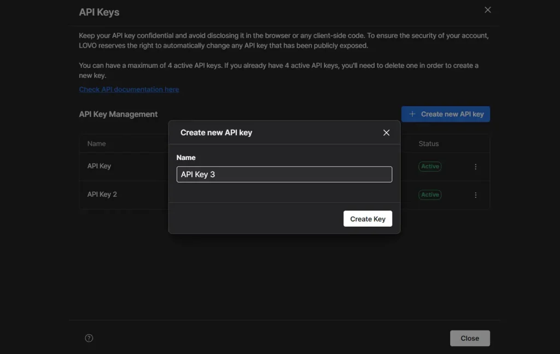560x354 pixels.
Task: Click the Active badge for API Key 2
Action: [430, 195]
